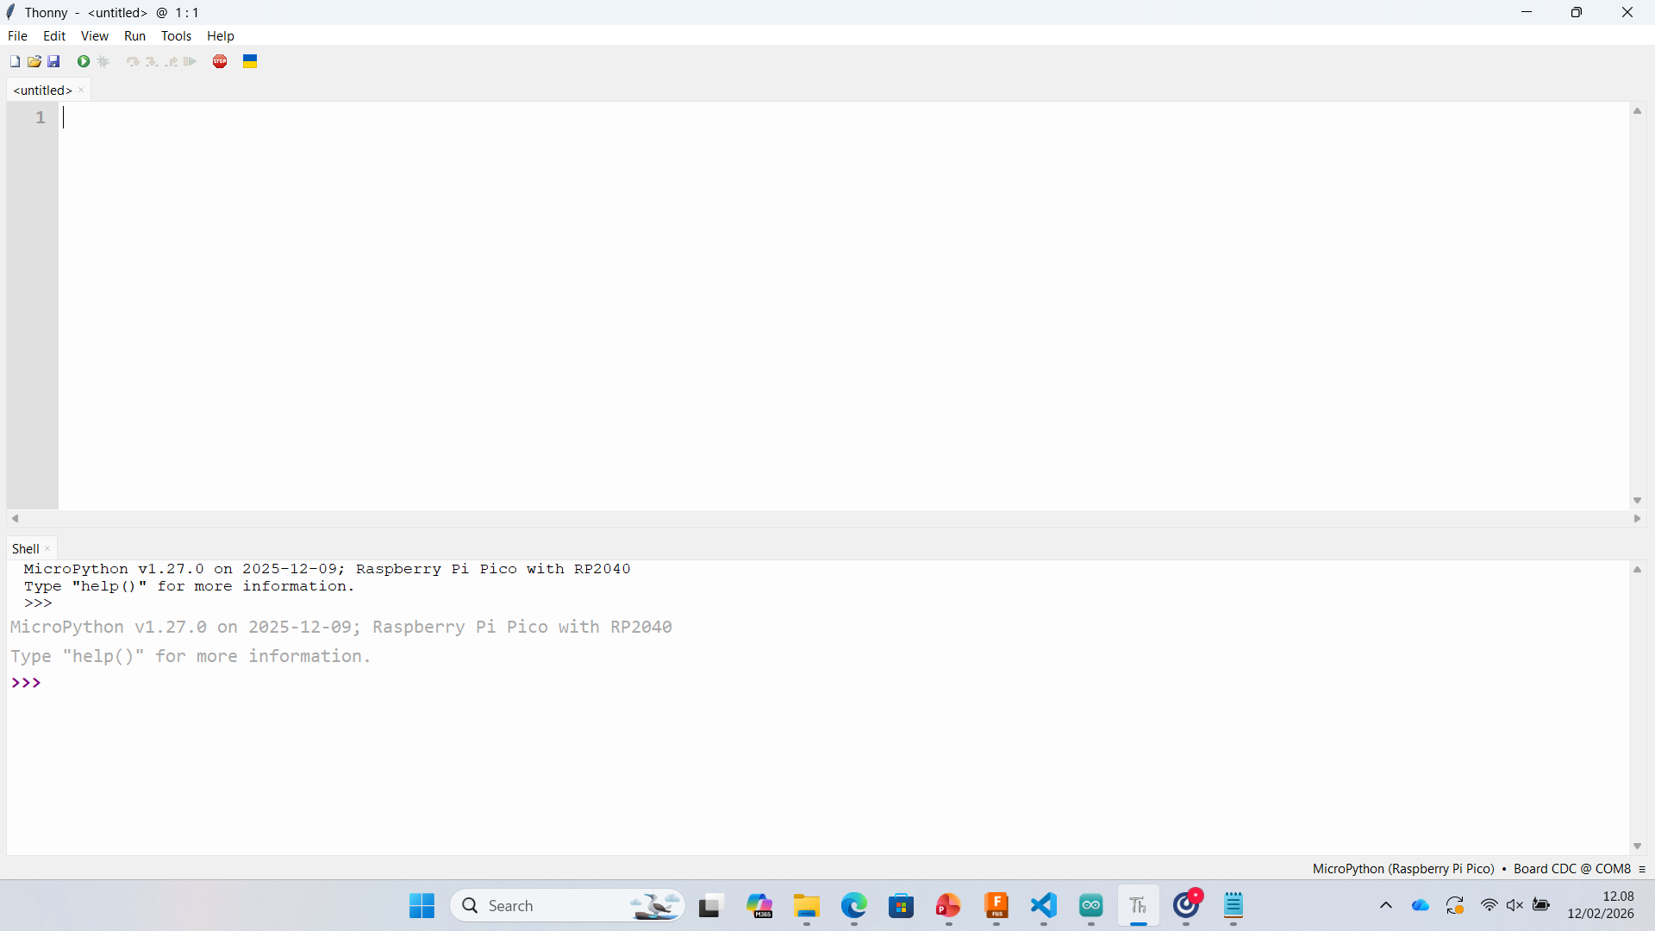The height and width of the screenshot is (931, 1655).
Task: Open Arduino IDE from the taskbar
Action: pyautogui.click(x=1091, y=905)
